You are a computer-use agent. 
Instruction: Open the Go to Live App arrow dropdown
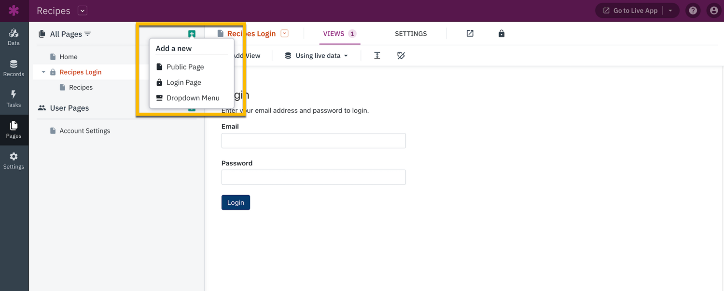[670, 11]
